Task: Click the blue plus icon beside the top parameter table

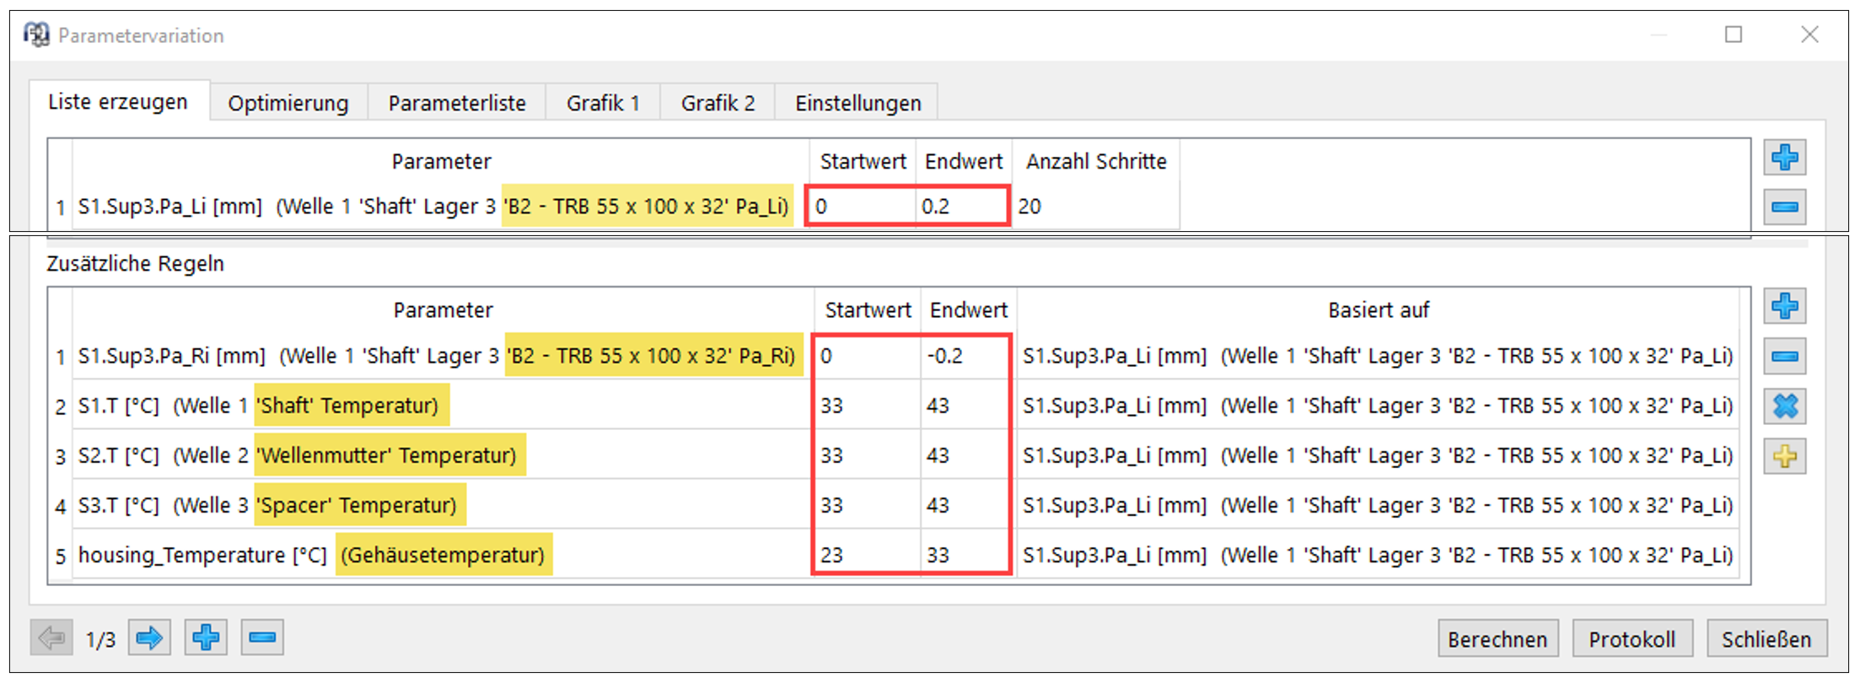Action: tap(1784, 158)
